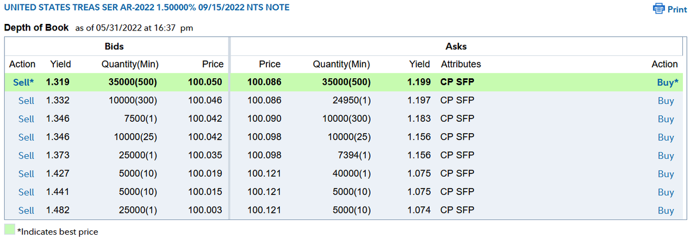Click the Print printer icon
The width and height of the screenshot is (696, 245).
[x=659, y=9]
